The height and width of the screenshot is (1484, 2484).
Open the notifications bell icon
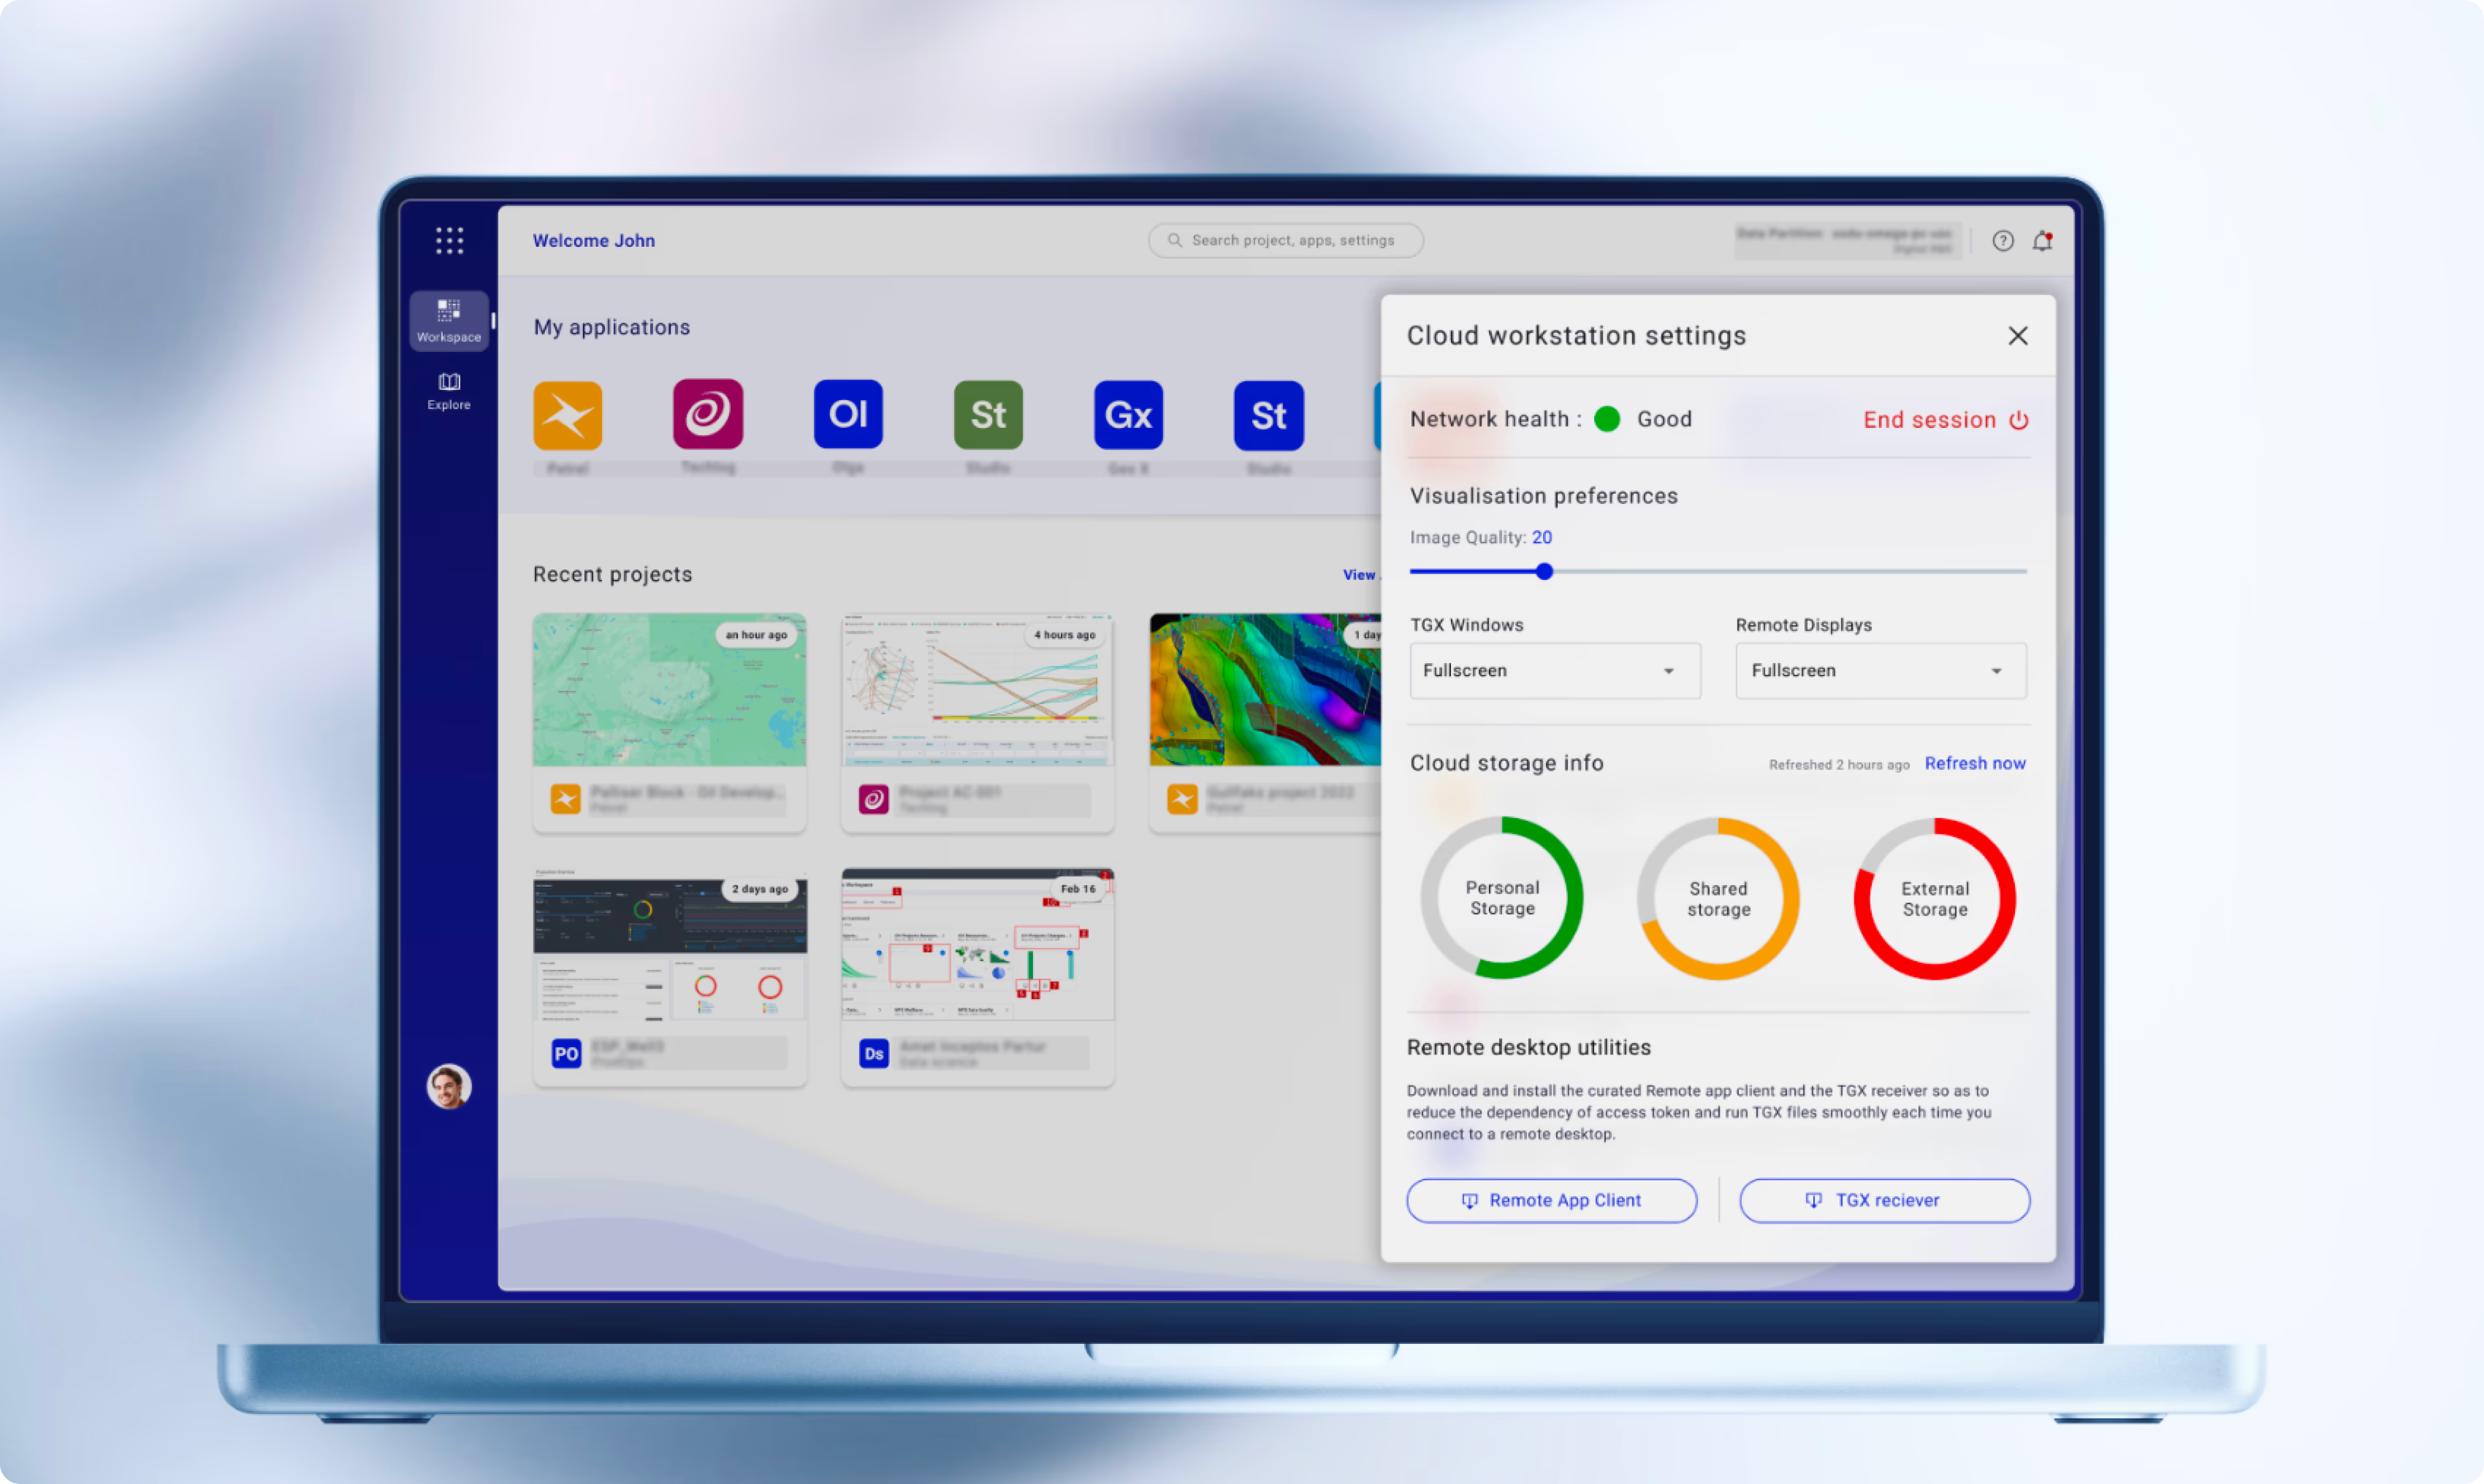[x=2042, y=241]
